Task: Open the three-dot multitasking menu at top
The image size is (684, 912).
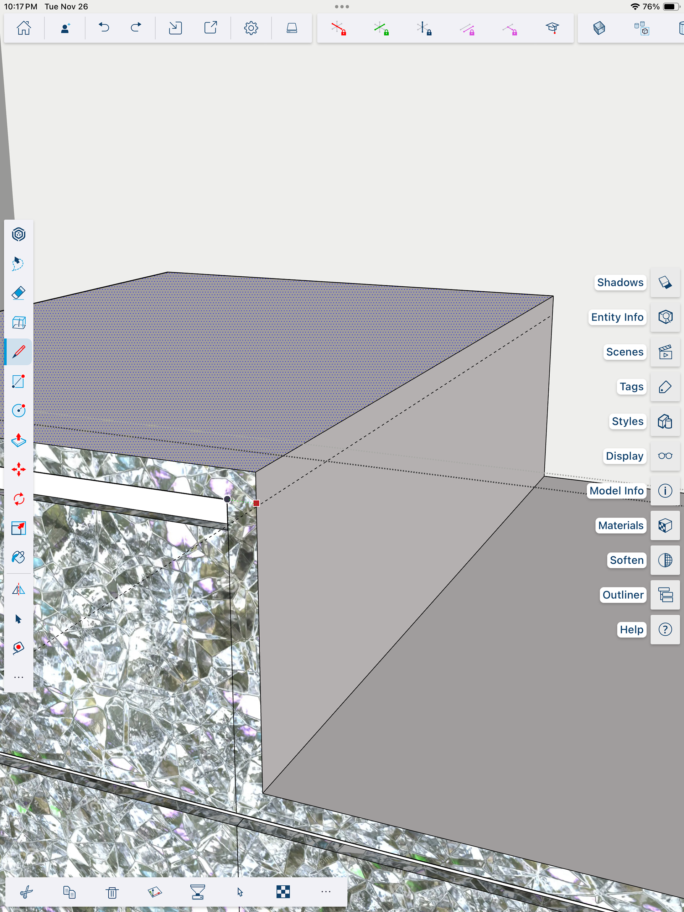Action: click(x=342, y=7)
